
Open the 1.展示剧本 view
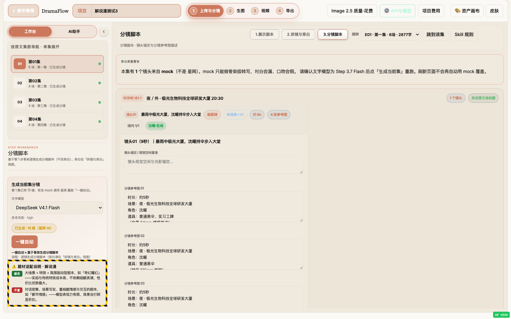pyautogui.click(x=264, y=34)
